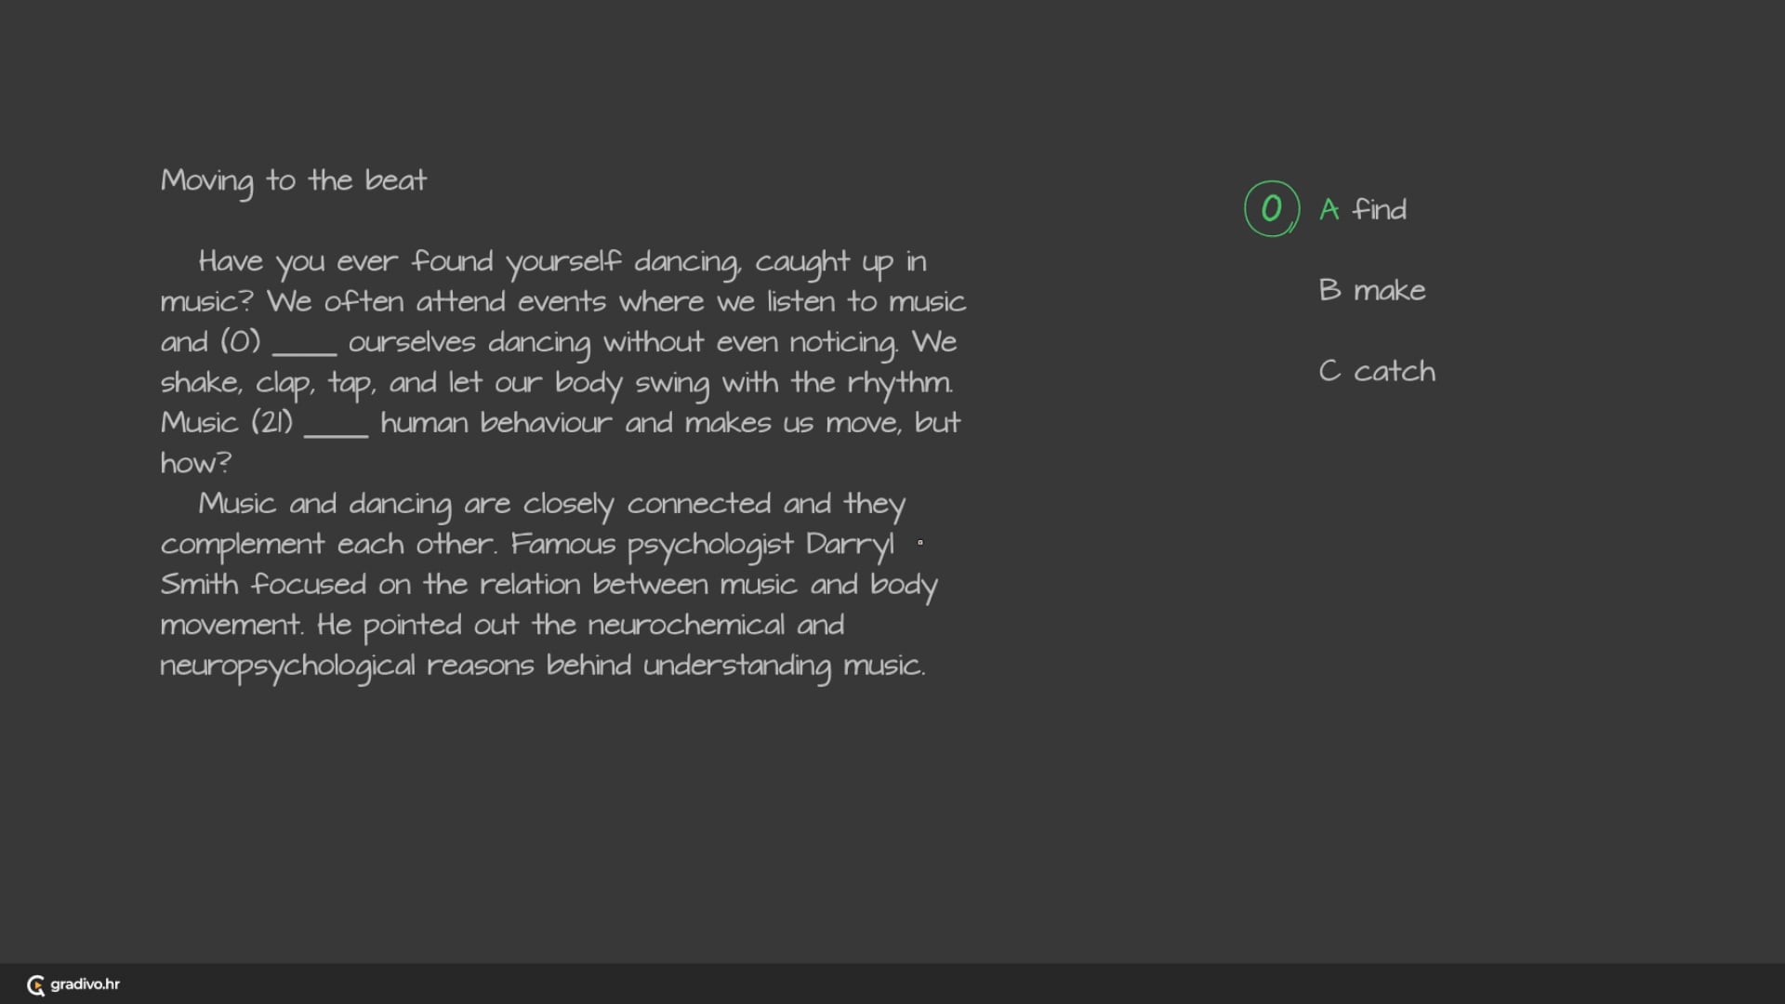Click the blank after (21)
This screenshot has width=1785, height=1004.
pos(336,429)
